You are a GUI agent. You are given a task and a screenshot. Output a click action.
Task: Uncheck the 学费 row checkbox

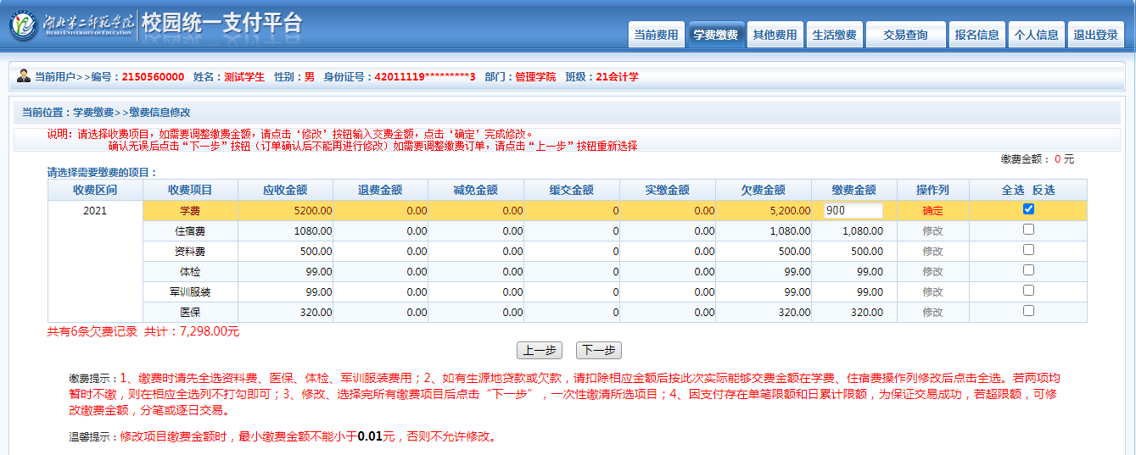1028,209
